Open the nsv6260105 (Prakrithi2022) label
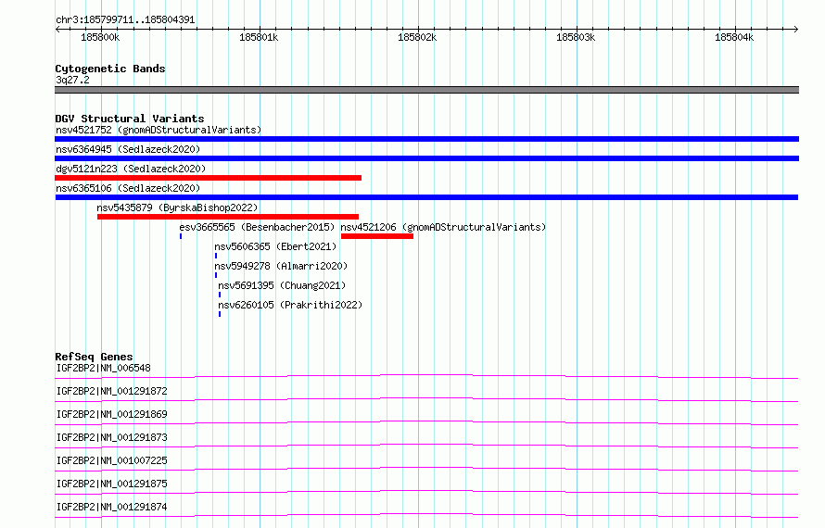The height and width of the screenshot is (528, 825). tap(290, 305)
